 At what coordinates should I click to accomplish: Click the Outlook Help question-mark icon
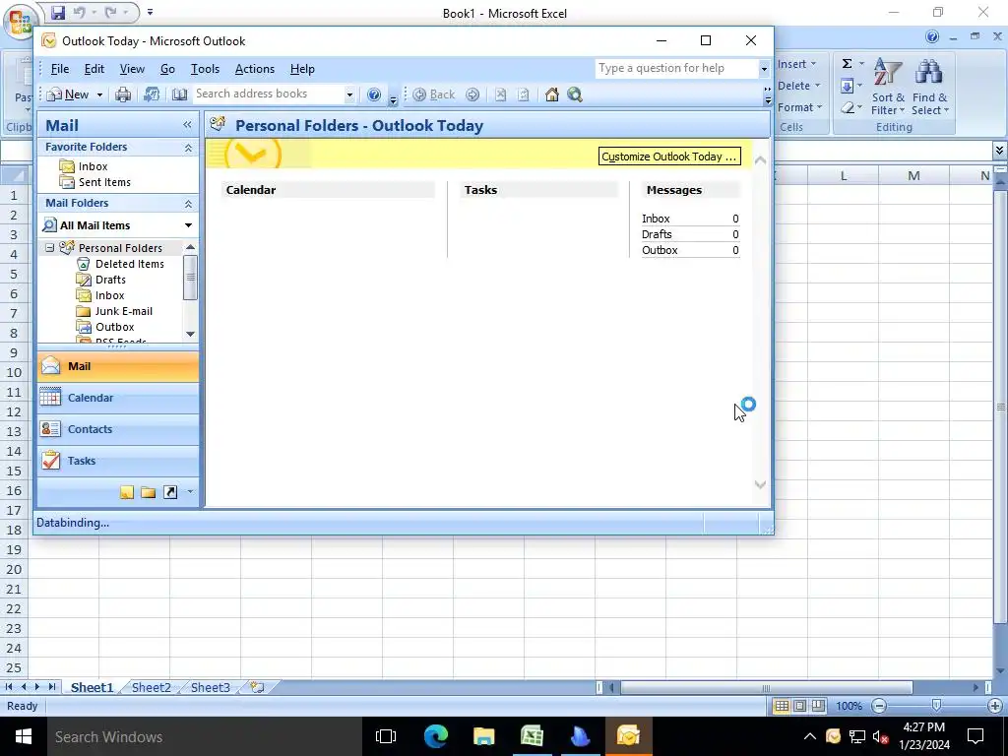click(374, 95)
